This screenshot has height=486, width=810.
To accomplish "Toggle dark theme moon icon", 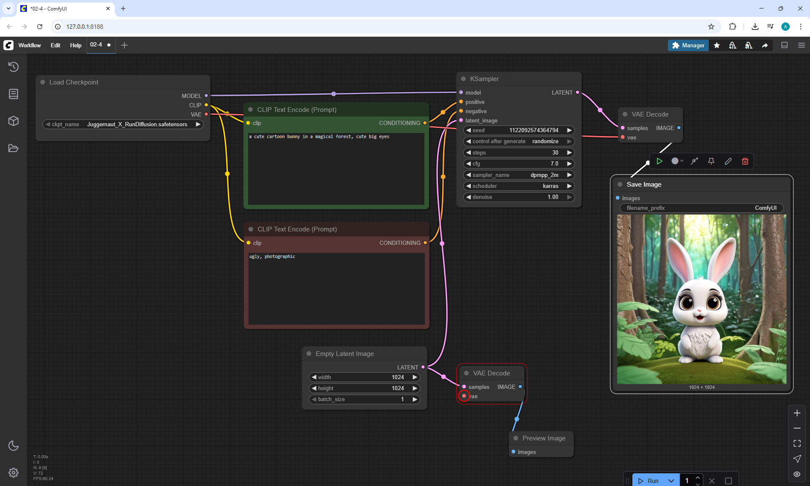I will click(13, 445).
